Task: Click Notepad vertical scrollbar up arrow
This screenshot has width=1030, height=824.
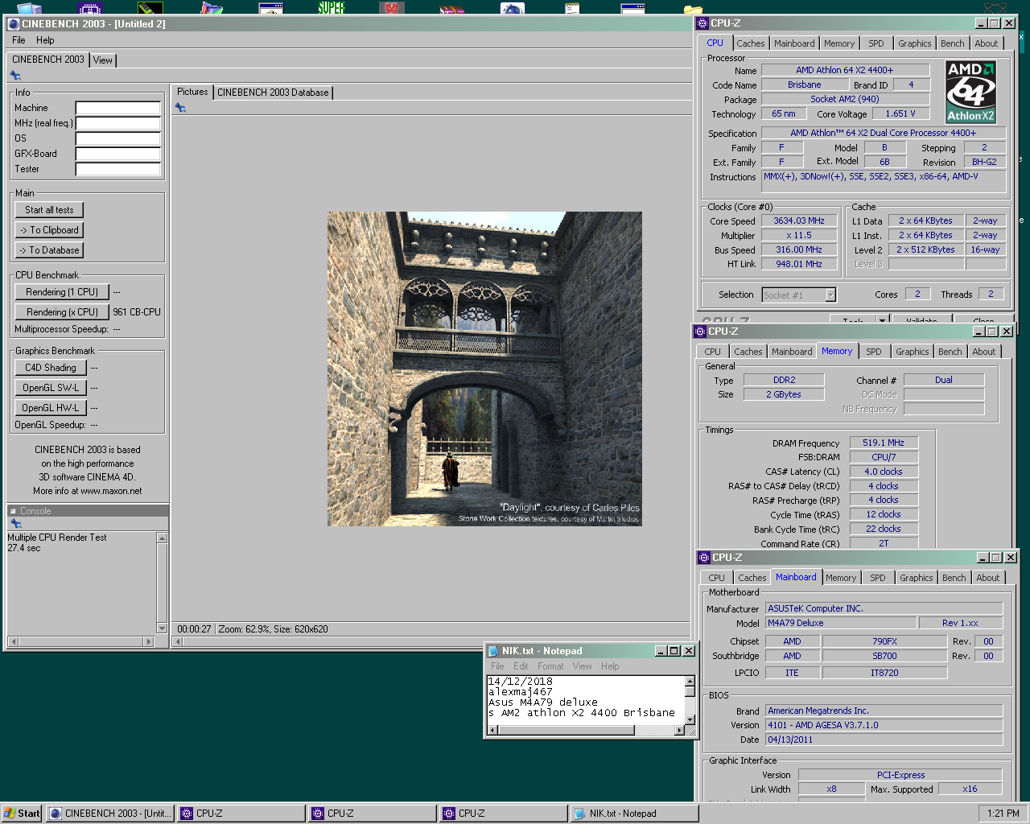Action: (x=690, y=682)
